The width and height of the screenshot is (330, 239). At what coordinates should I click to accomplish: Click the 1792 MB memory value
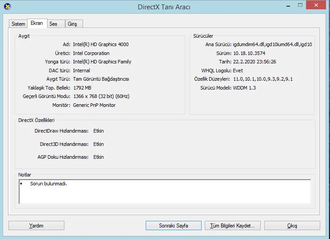[82, 88]
